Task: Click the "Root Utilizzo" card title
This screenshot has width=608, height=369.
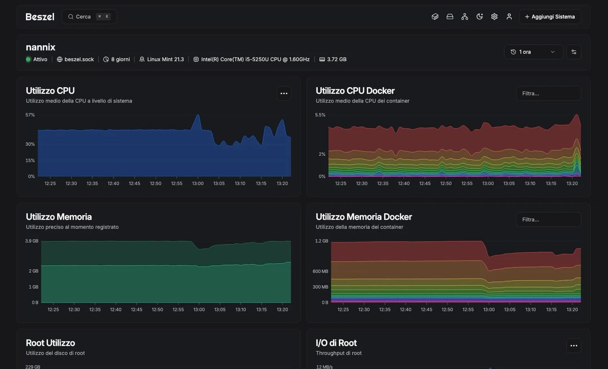Action: pos(50,343)
